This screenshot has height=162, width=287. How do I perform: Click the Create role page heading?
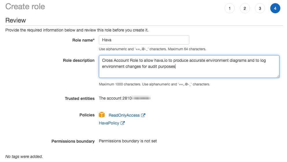[x=25, y=7]
